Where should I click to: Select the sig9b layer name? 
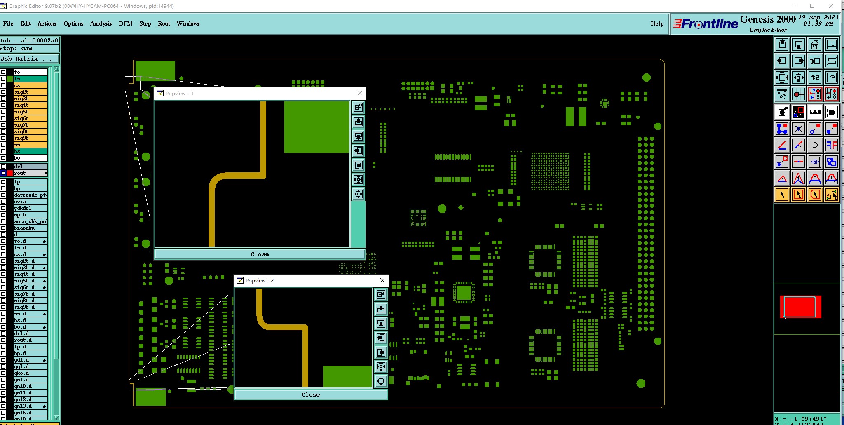coord(30,138)
